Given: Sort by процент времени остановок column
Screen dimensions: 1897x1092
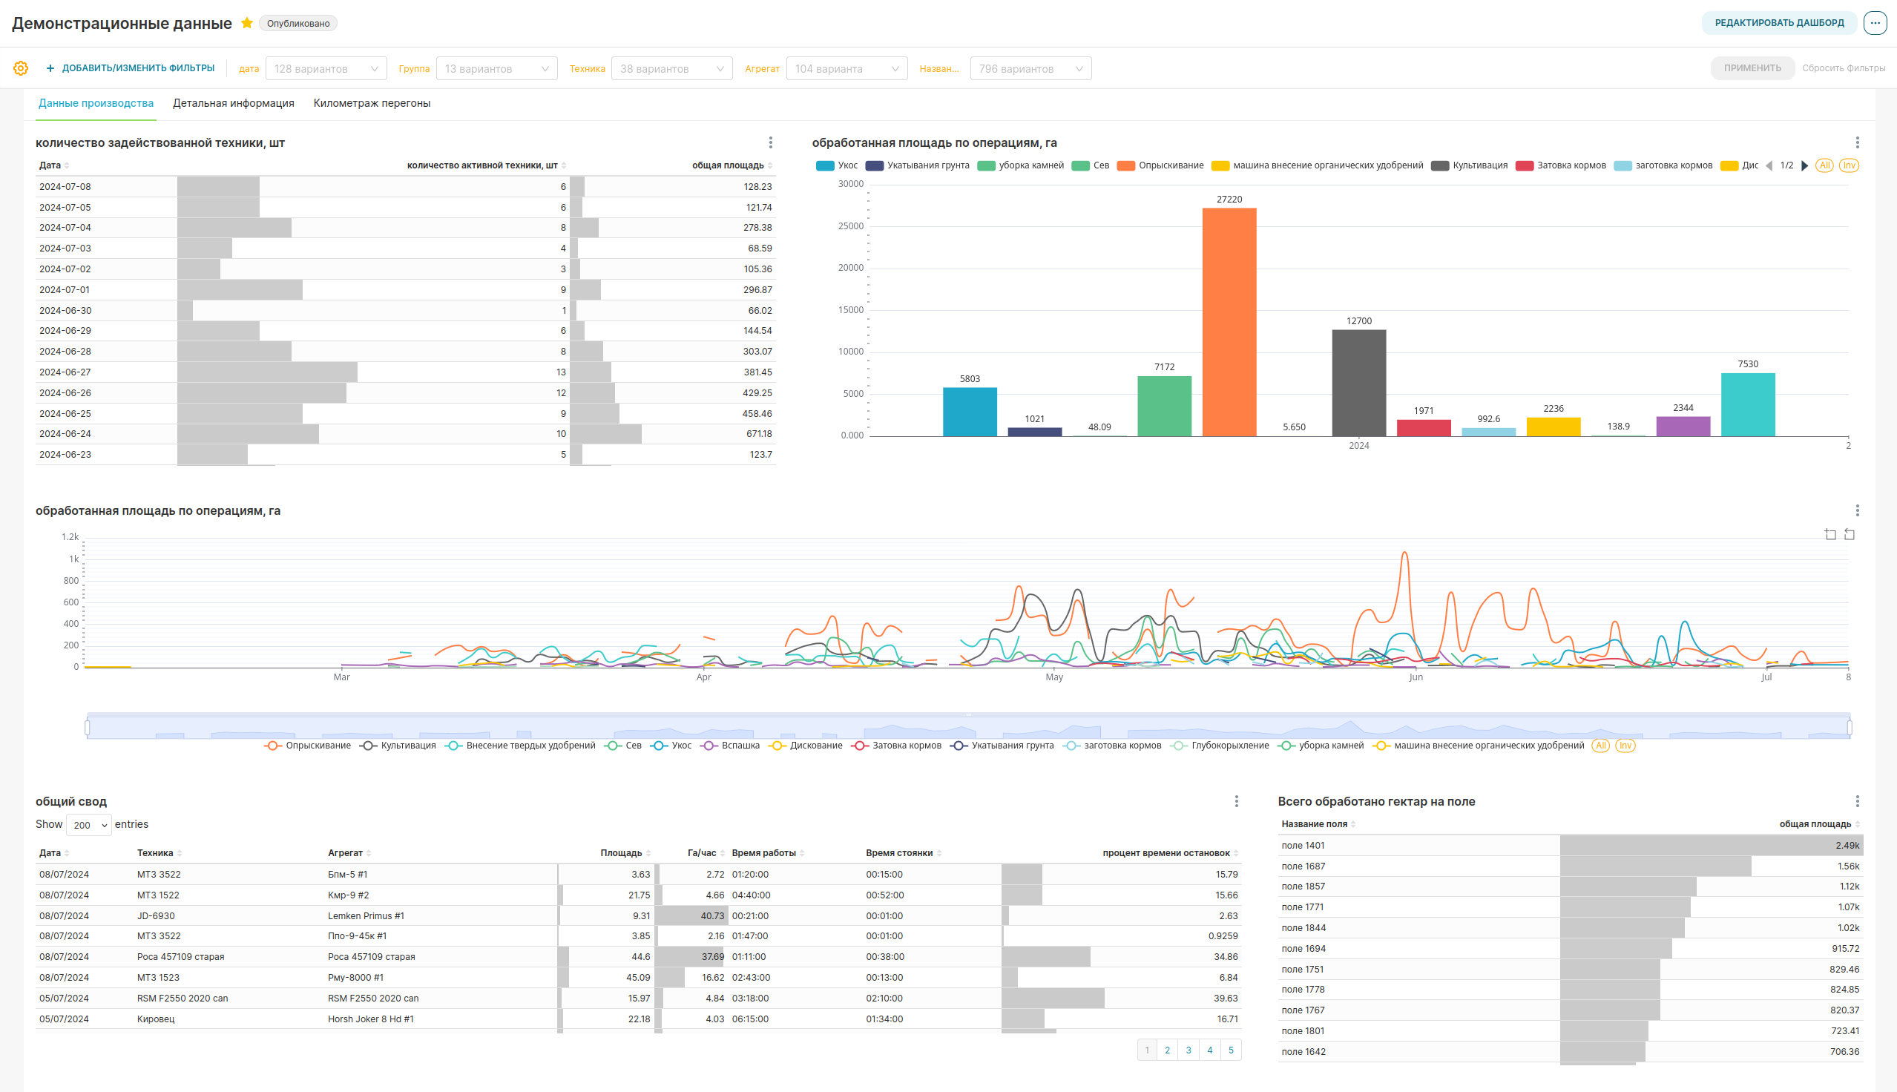Looking at the screenshot, I should [1170, 854].
